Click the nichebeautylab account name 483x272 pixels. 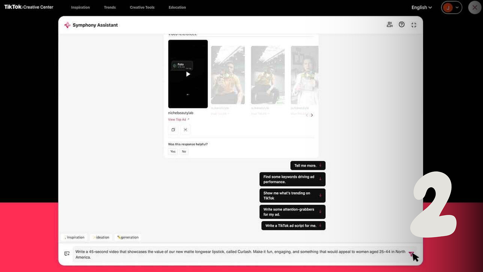[x=181, y=113]
